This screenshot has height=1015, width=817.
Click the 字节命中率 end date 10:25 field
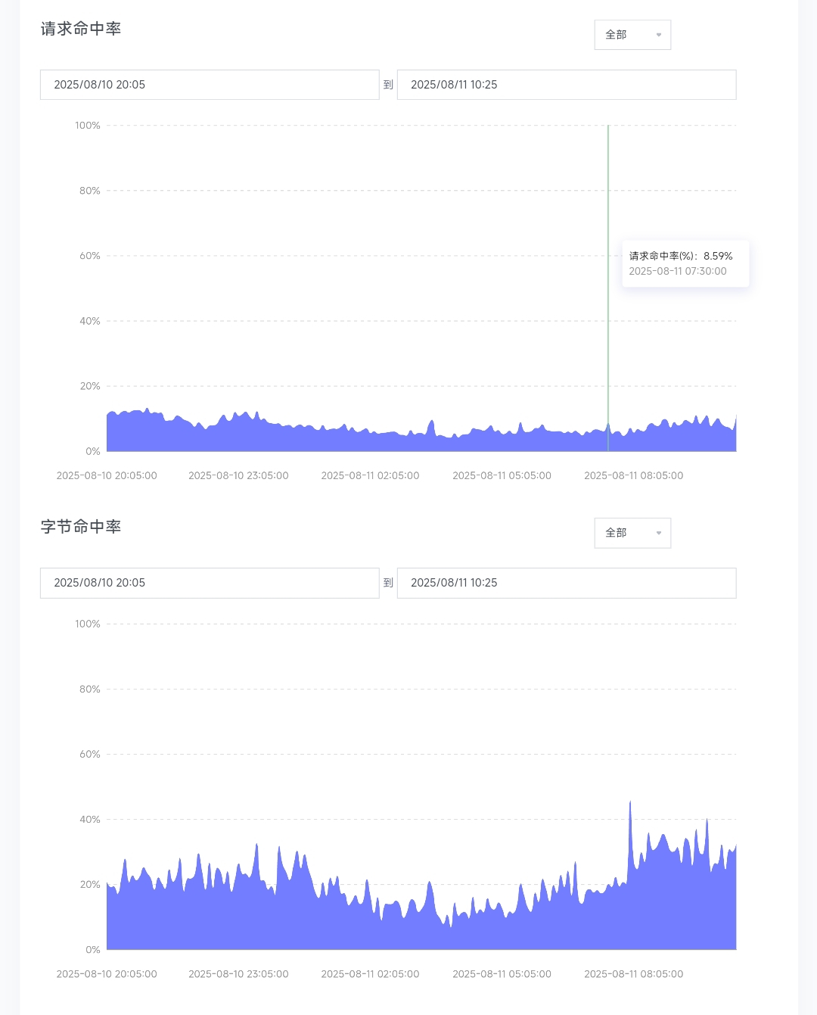(566, 583)
